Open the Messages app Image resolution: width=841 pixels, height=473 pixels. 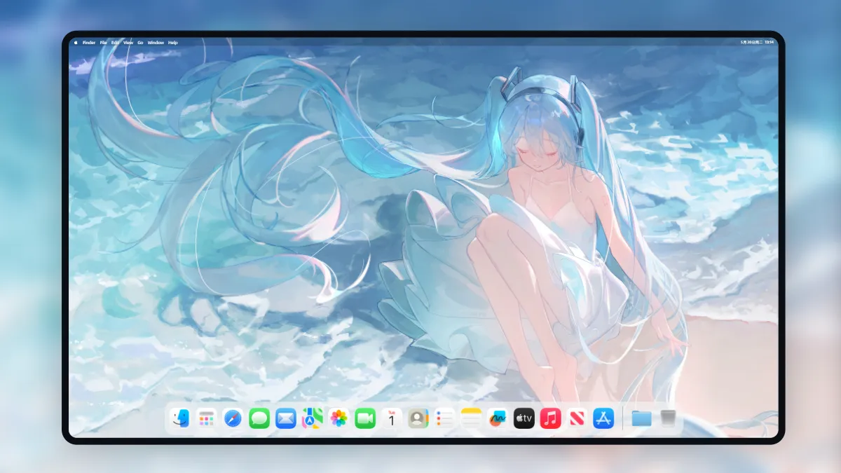259,419
